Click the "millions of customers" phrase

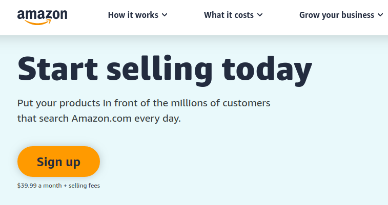pyautogui.click(x=221, y=103)
